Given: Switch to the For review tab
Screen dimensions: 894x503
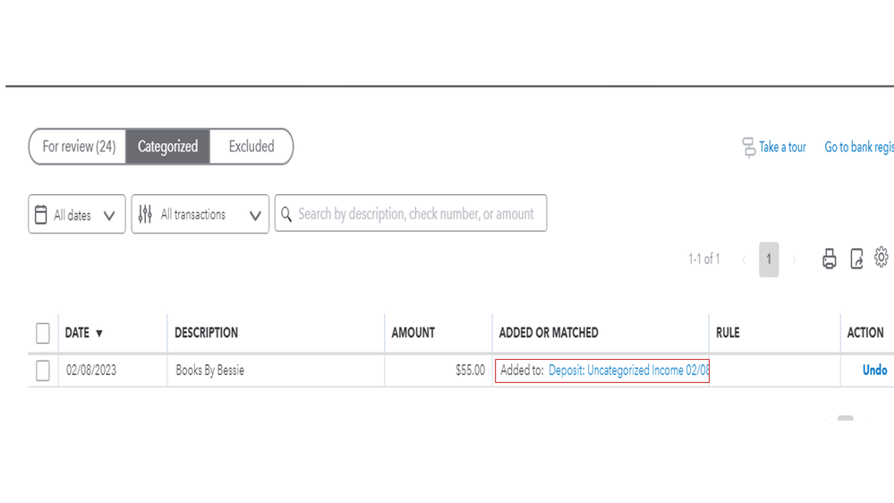Looking at the screenshot, I should (x=79, y=147).
